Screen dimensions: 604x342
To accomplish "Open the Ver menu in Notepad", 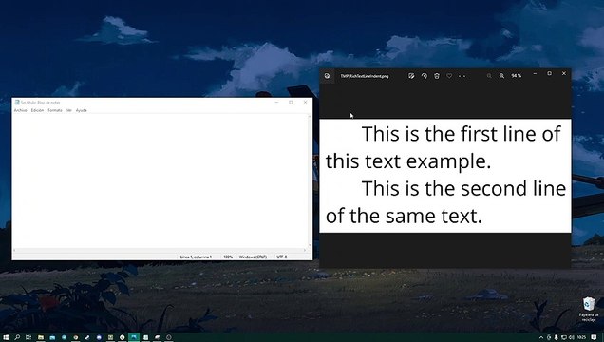I will [x=69, y=110].
